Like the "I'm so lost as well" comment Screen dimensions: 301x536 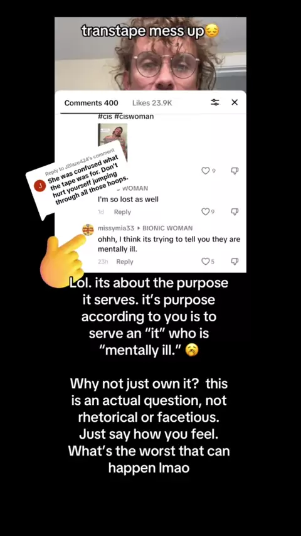[205, 212]
